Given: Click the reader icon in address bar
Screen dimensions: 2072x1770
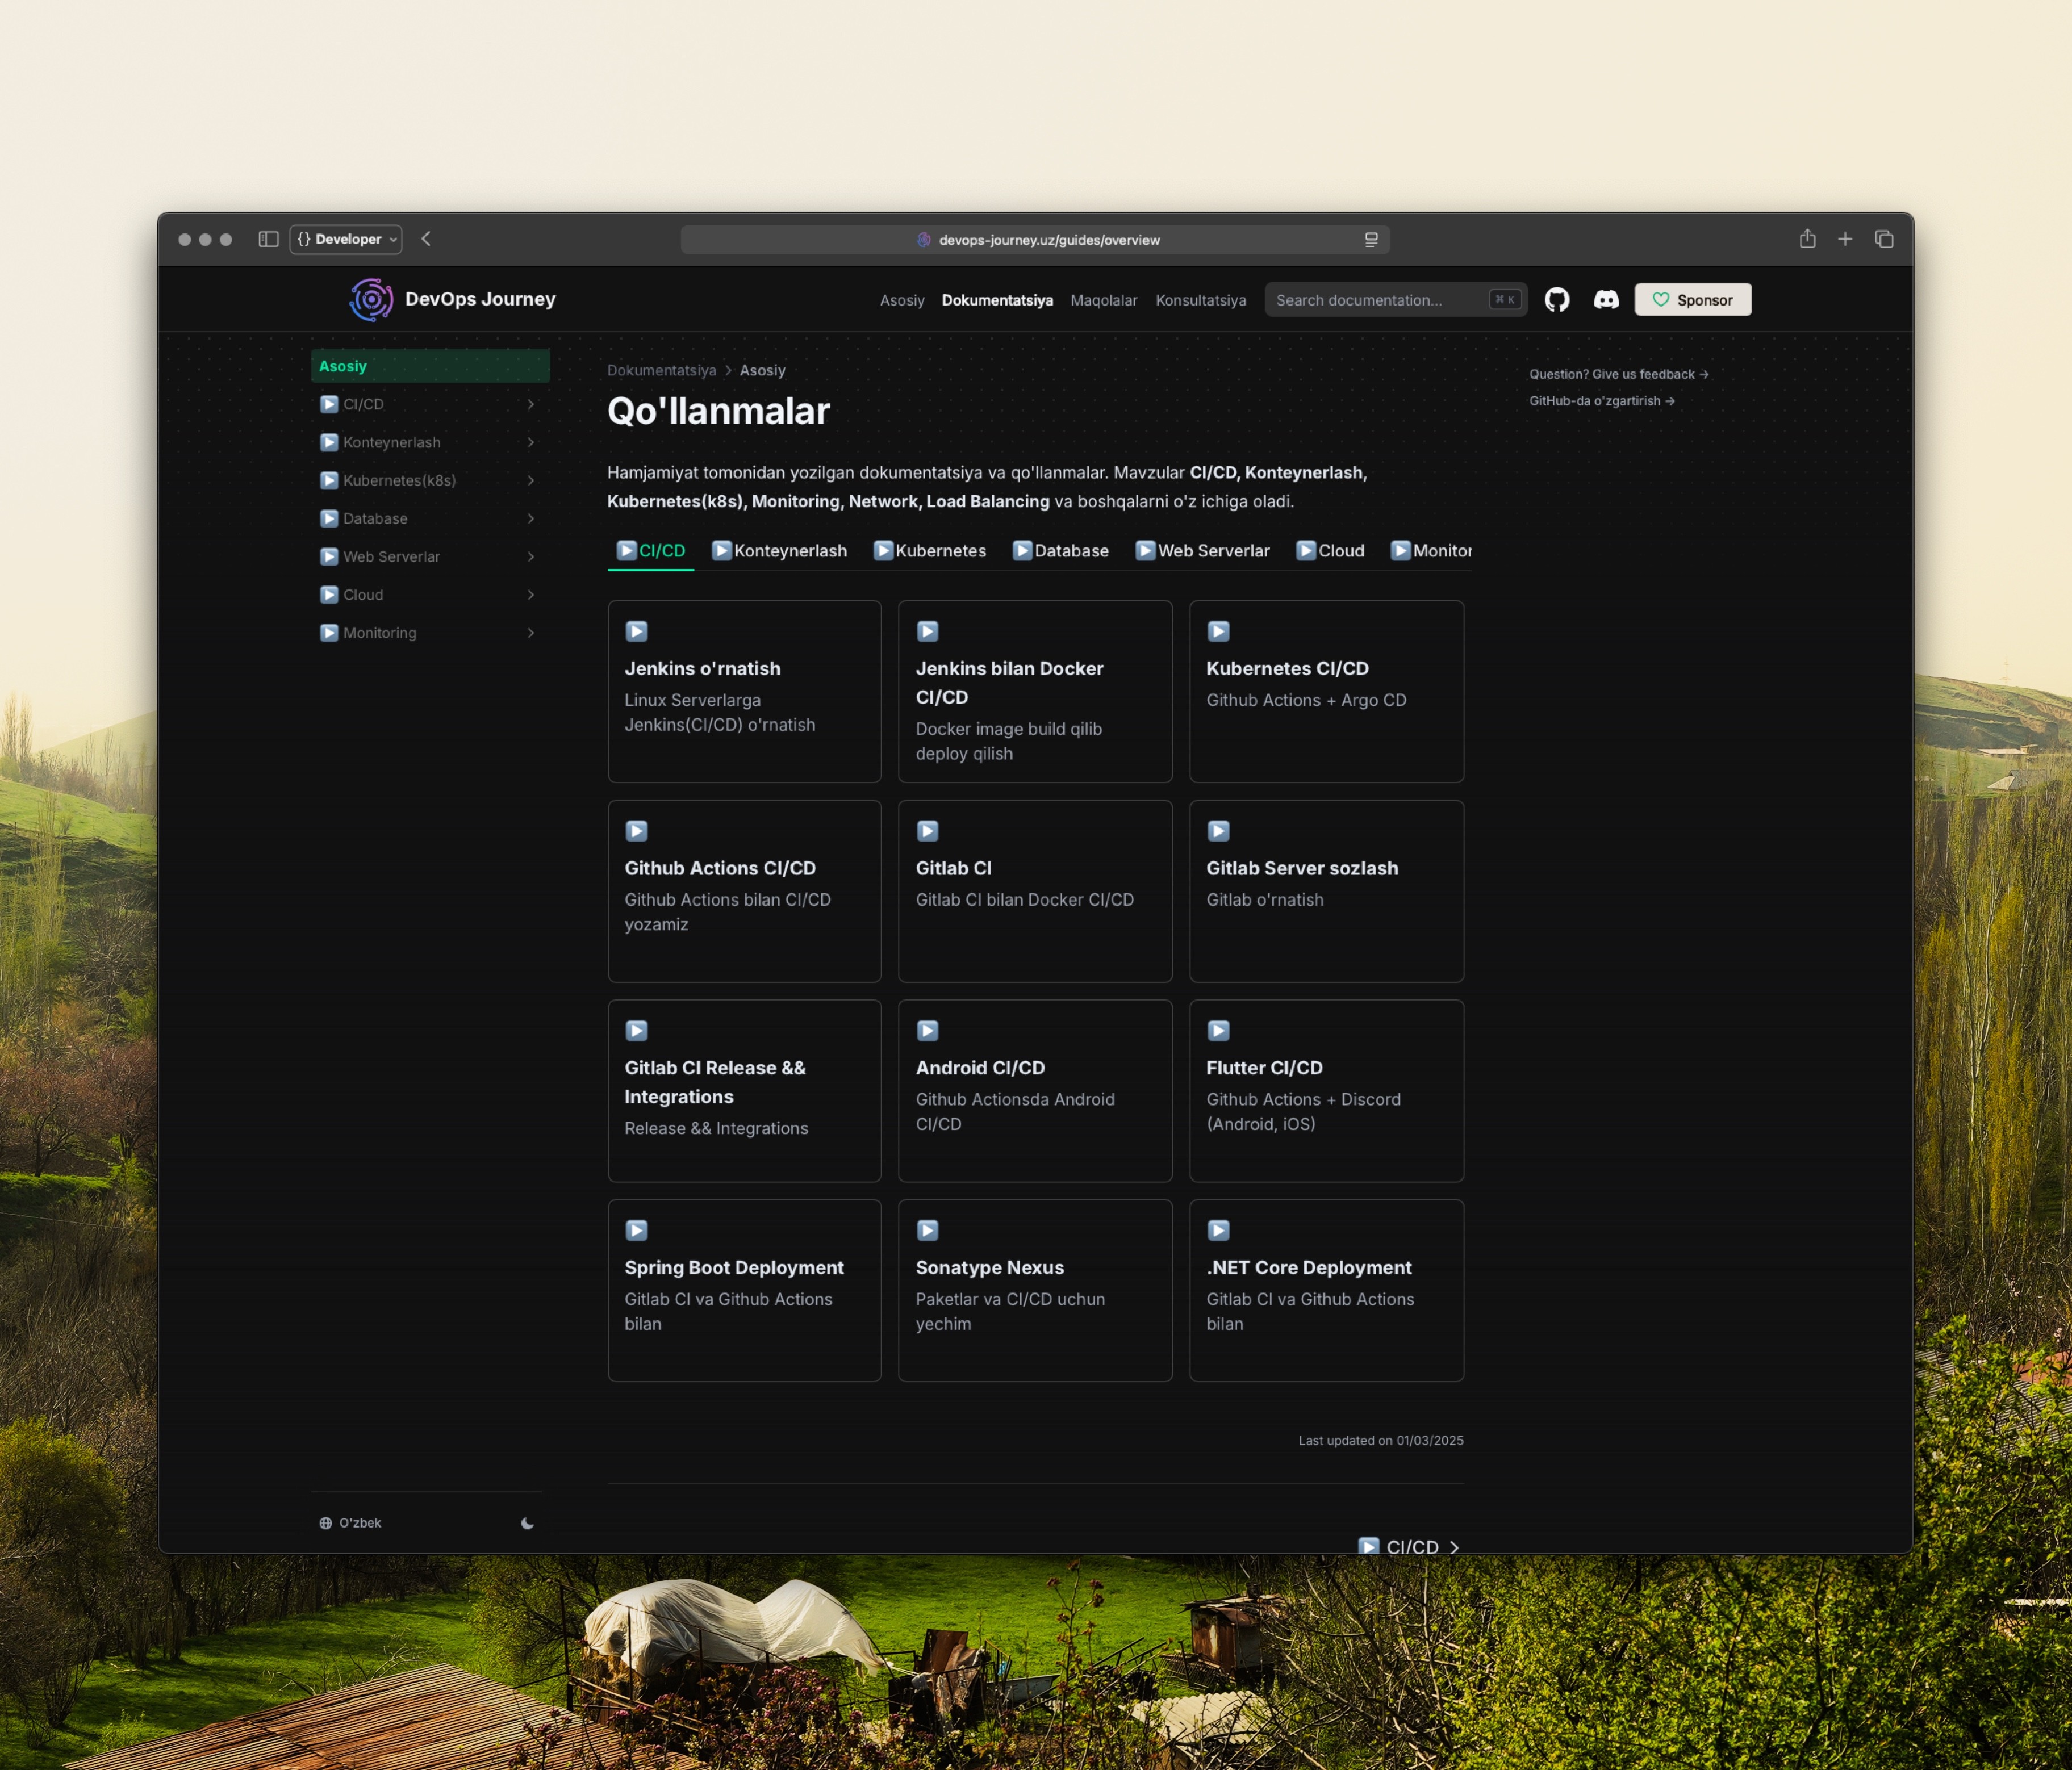Looking at the screenshot, I should pyautogui.click(x=1371, y=240).
